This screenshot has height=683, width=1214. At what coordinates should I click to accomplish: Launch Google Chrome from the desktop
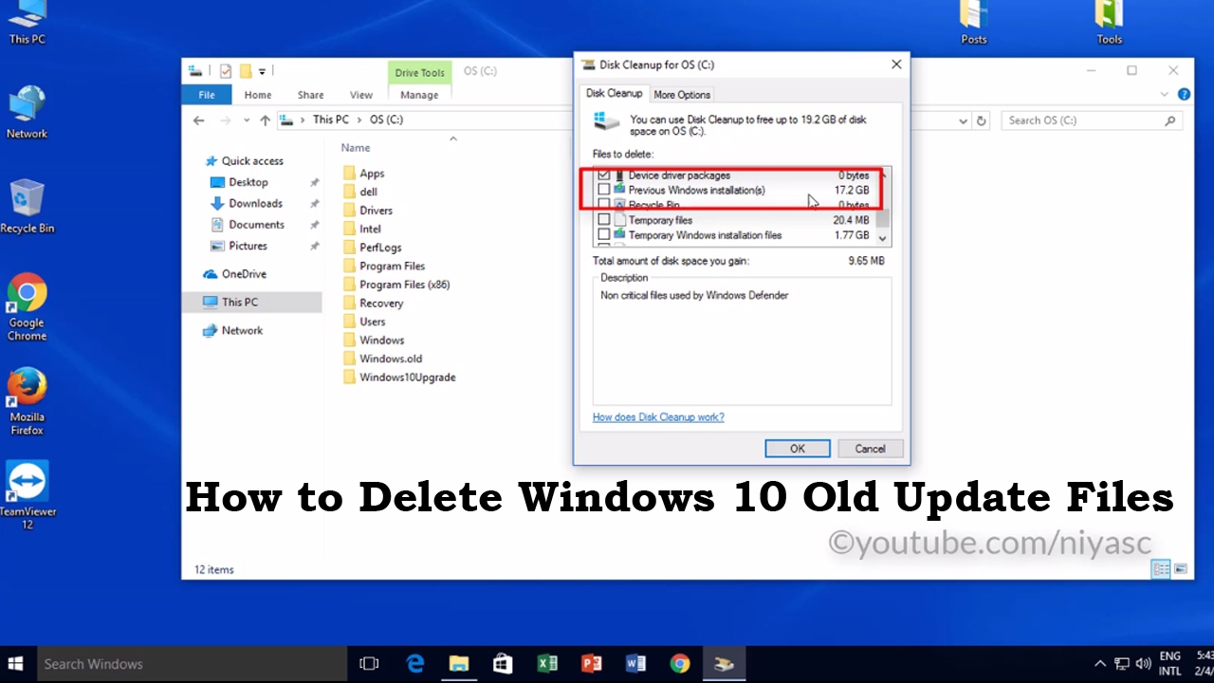tap(27, 306)
